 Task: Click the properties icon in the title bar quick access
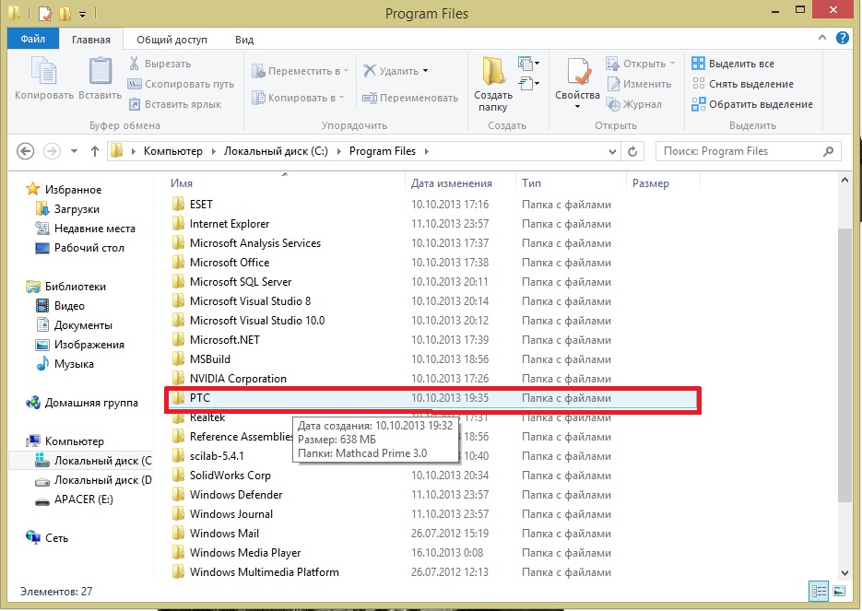[45, 13]
